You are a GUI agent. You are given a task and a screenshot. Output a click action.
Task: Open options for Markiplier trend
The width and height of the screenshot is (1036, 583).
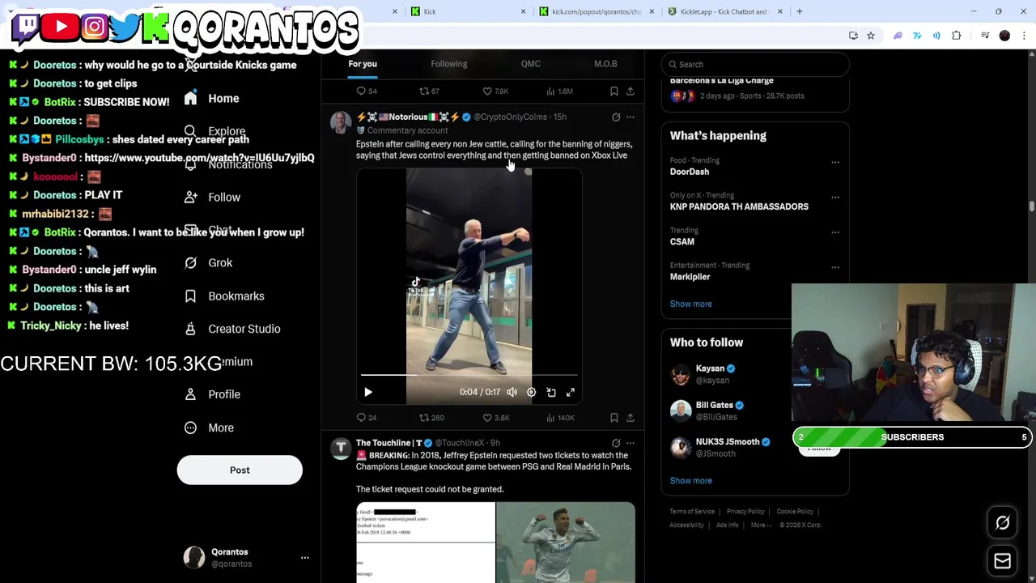835,266
